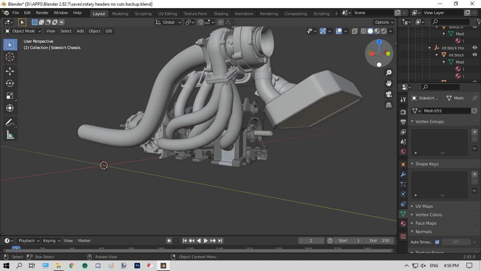This screenshot has width=481, height=271.
Task: Toggle Auto Smooth checkbox
Action: click(x=437, y=242)
